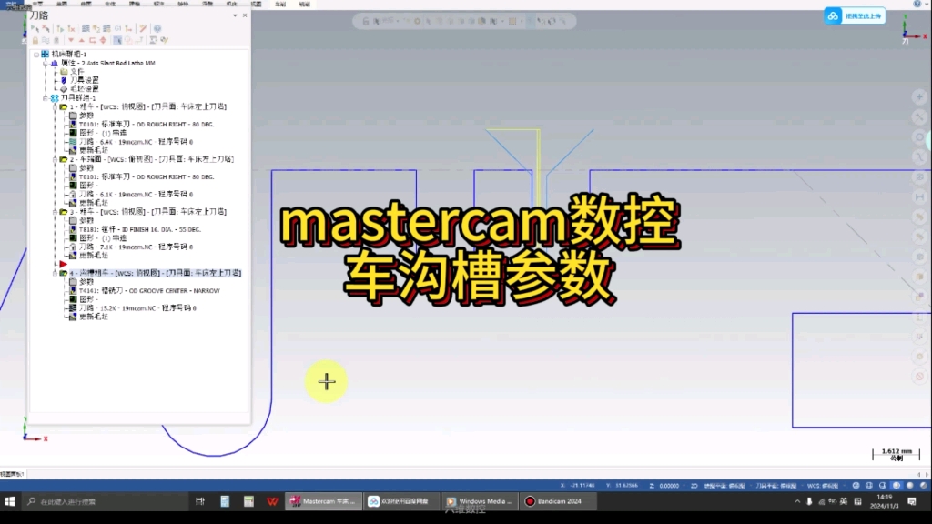Open the 刀路 panel options dropdown arrow

coord(235,15)
